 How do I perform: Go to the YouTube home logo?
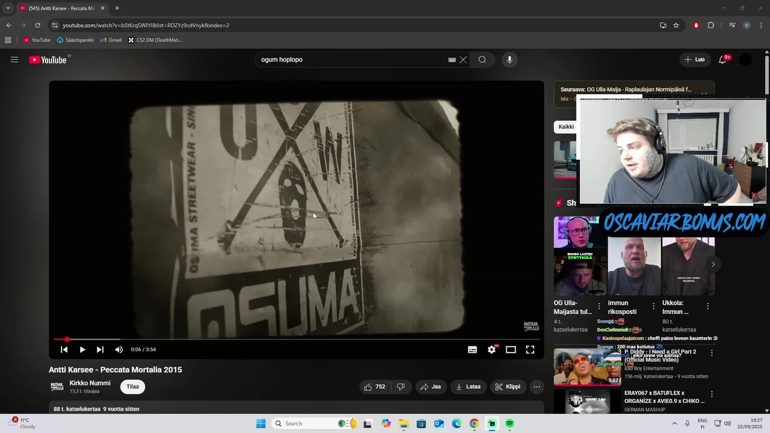point(48,60)
